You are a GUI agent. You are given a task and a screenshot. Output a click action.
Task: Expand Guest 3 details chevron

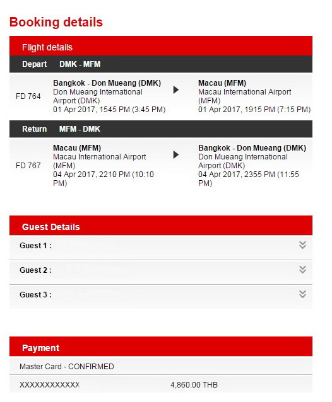pos(302,294)
